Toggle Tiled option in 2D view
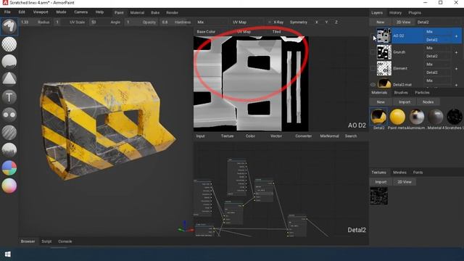The image size is (464, 261). (276, 32)
